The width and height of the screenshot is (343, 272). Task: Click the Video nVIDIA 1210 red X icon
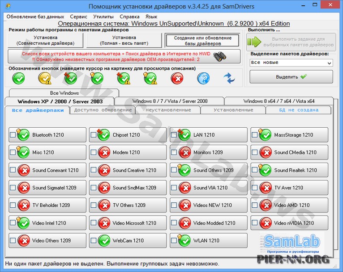pyautogui.click(x=266, y=223)
